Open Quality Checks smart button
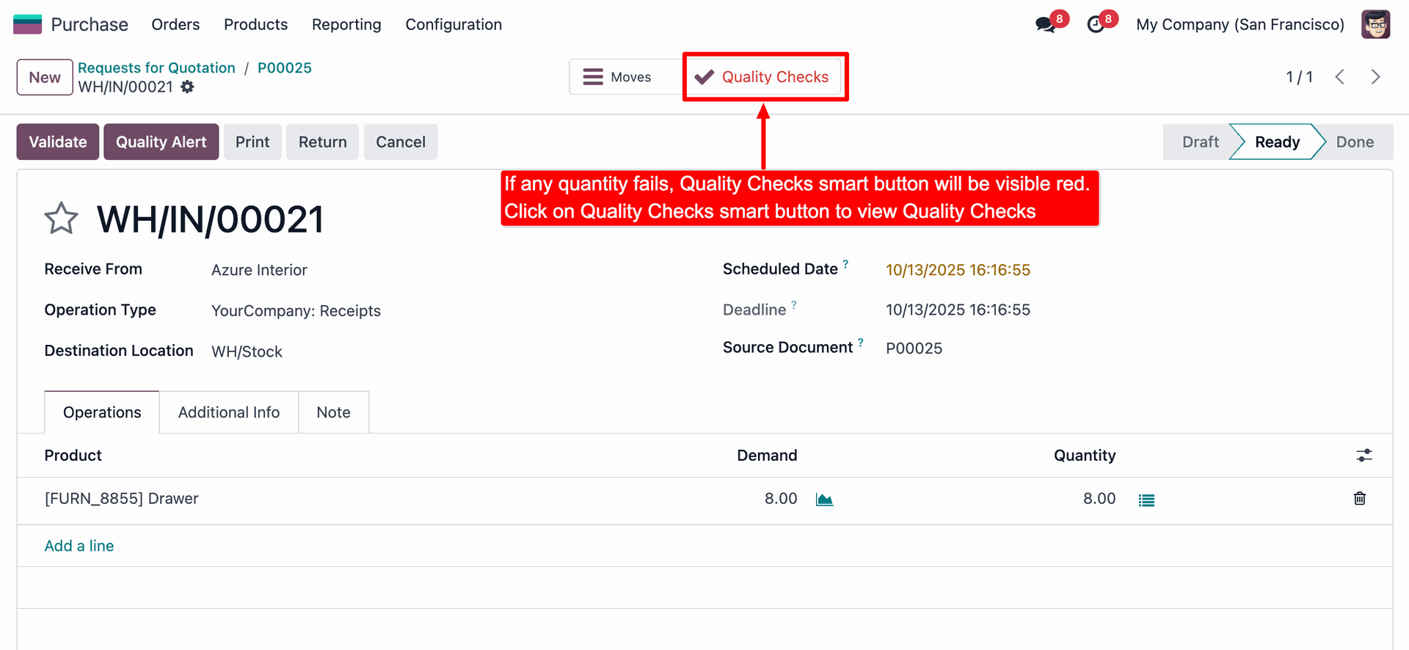This screenshot has height=650, width=1409. 763,77
